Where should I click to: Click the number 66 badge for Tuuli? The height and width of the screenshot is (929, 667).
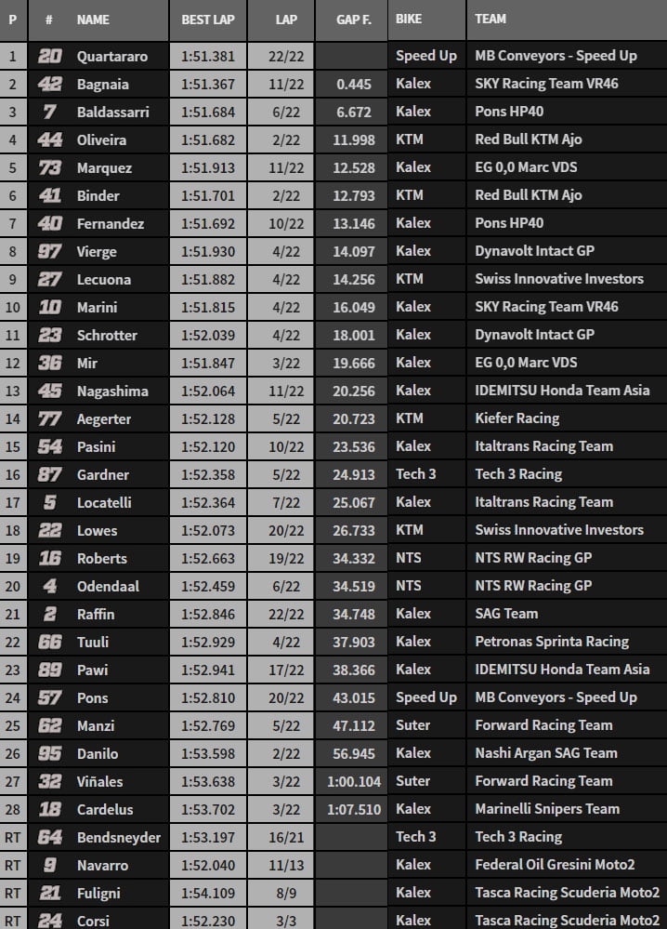pyautogui.click(x=49, y=642)
